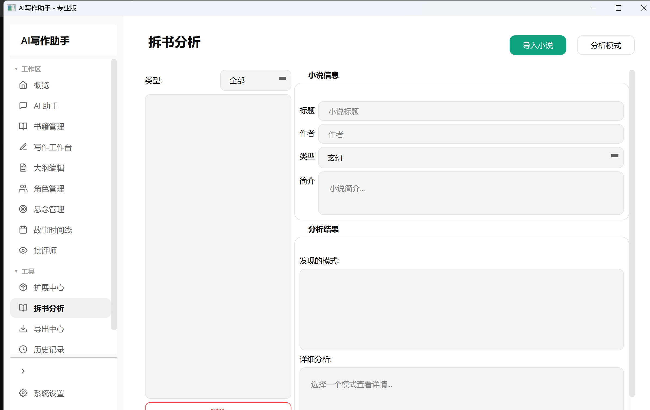
Task: Go to AI 助手
Action: (60, 106)
